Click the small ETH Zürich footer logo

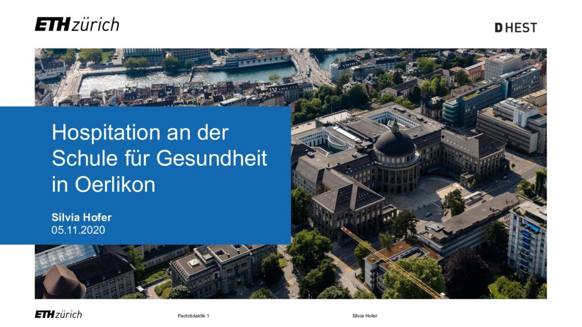point(59,315)
